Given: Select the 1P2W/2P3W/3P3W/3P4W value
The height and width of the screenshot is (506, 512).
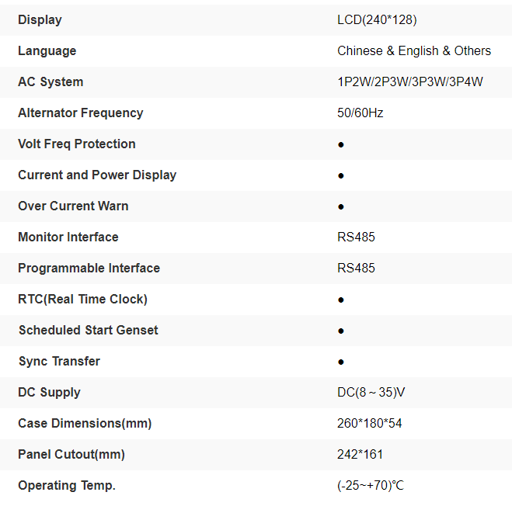Looking at the screenshot, I should (409, 81).
